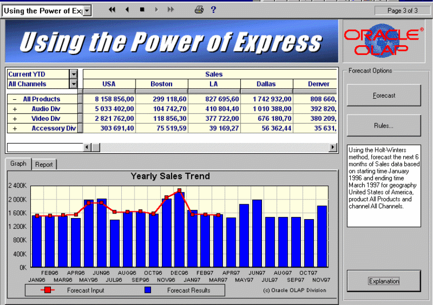Select the Video Div row label

coord(46,118)
